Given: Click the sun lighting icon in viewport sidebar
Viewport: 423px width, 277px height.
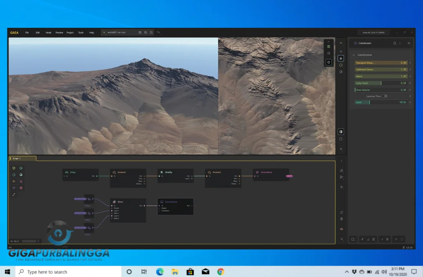Looking at the screenshot, I should 341,51.
